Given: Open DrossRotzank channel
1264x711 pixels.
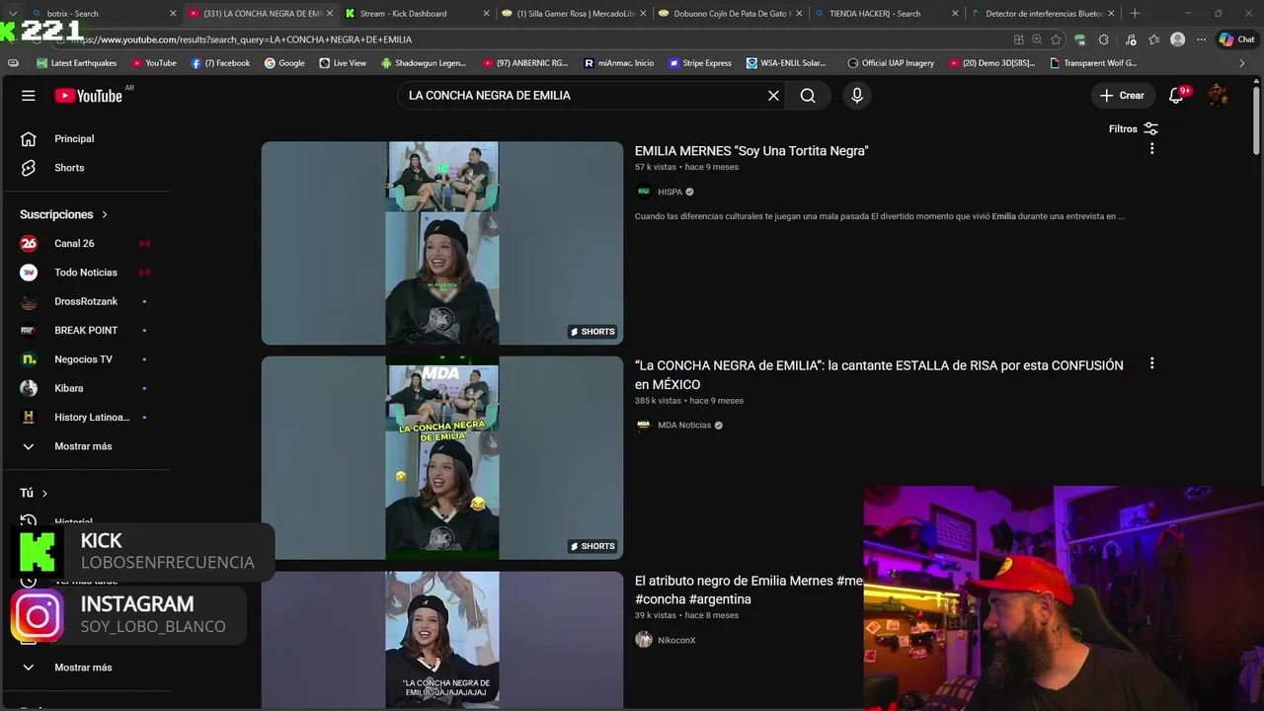Looking at the screenshot, I should click(x=84, y=301).
